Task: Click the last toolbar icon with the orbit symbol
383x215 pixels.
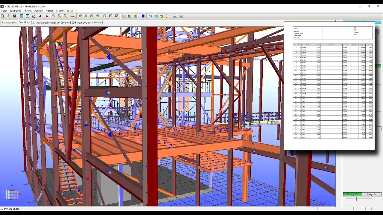Action: (181, 16)
